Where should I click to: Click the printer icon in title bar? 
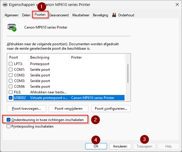click(5, 5)
